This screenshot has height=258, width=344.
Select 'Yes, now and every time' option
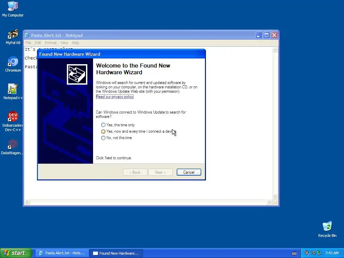pos(138,131)
